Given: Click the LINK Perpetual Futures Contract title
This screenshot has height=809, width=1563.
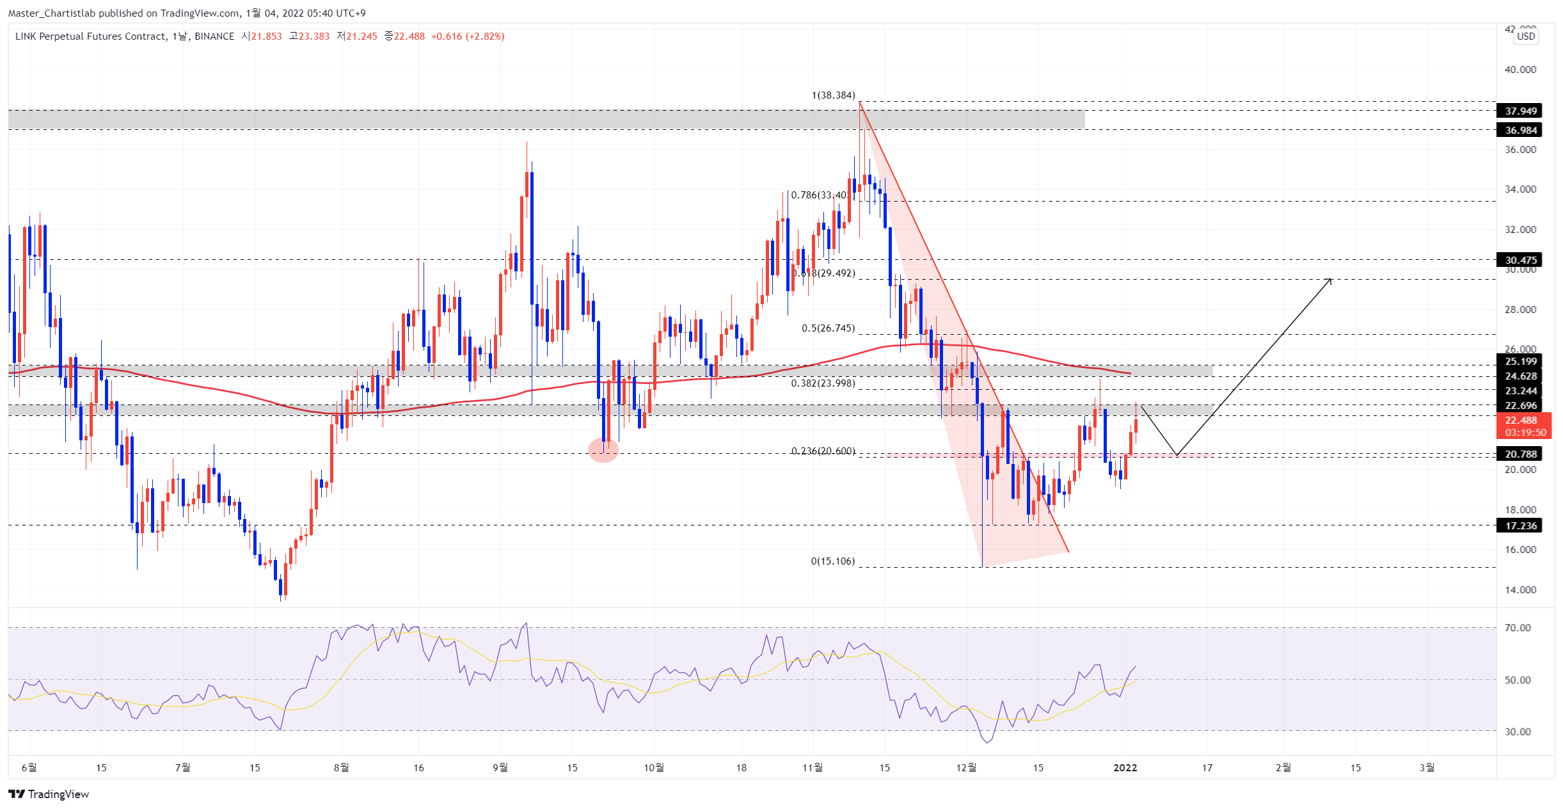Looking at the screenshot, I should 91,36.
